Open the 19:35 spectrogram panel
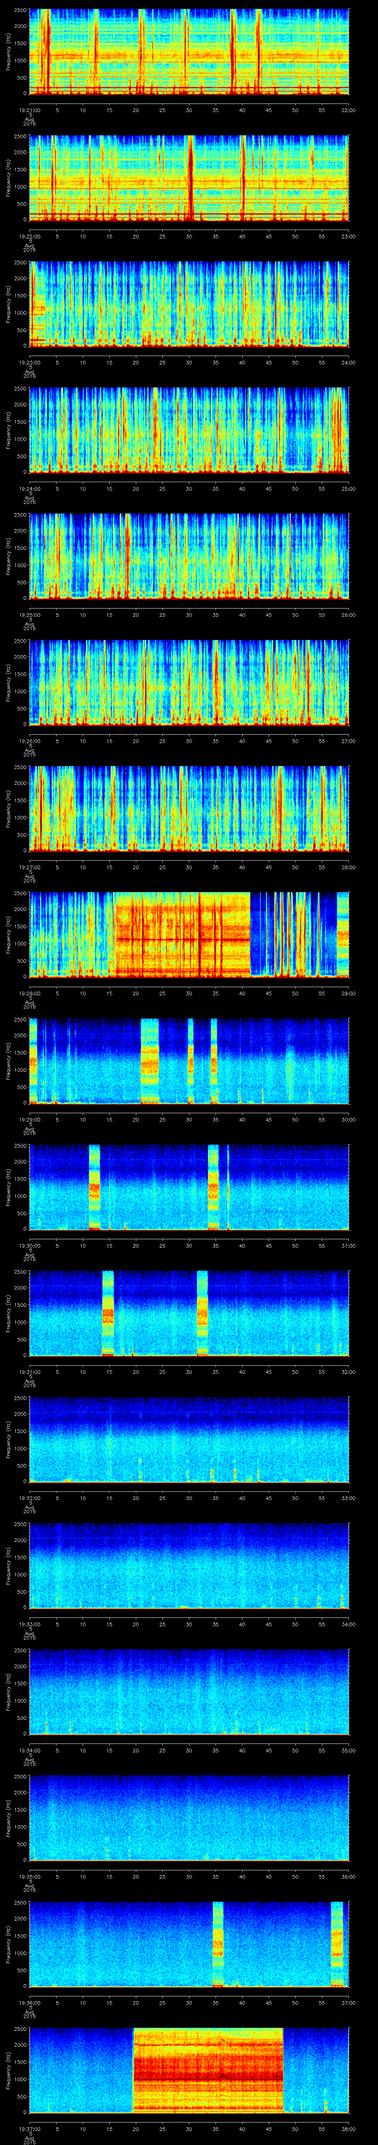The height and width of the screenshot is (2145, 378). click(x=189, y=1817)
